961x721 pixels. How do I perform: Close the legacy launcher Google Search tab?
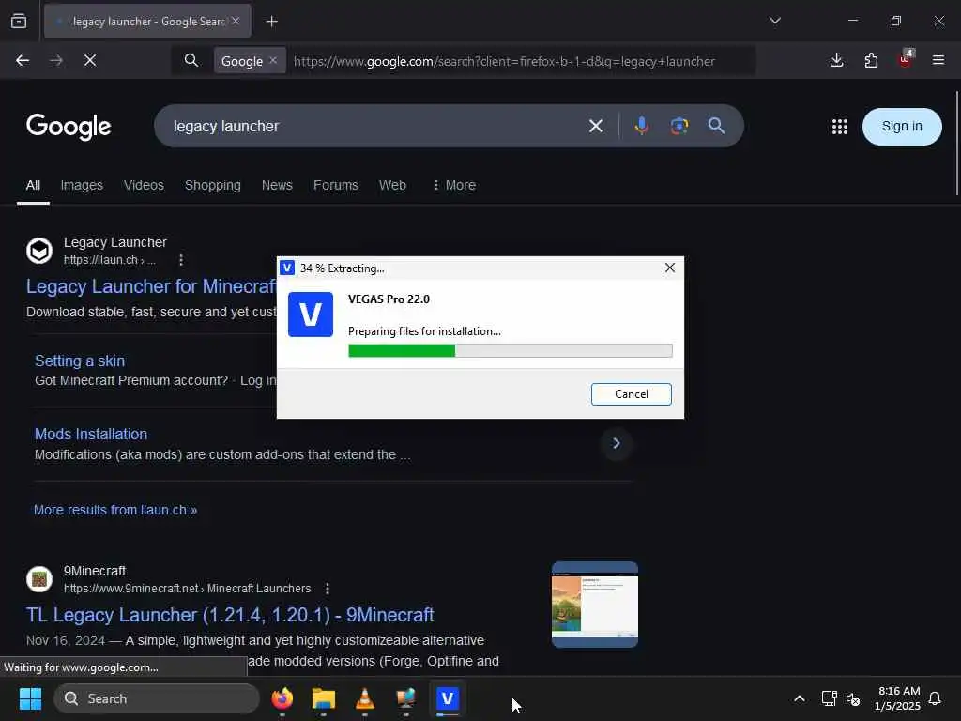(236, 21)
